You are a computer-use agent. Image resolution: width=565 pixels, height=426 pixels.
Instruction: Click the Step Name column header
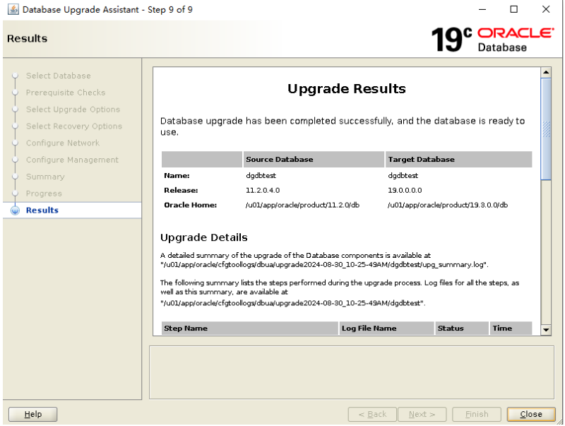click(x=250, y=329)
